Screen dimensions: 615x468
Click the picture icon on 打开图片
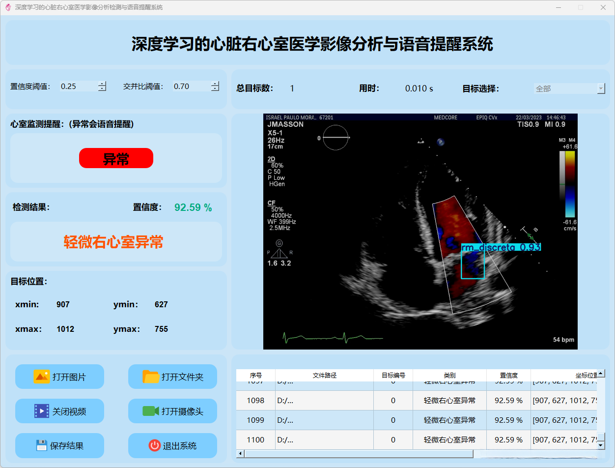click(x=41, y=377)
